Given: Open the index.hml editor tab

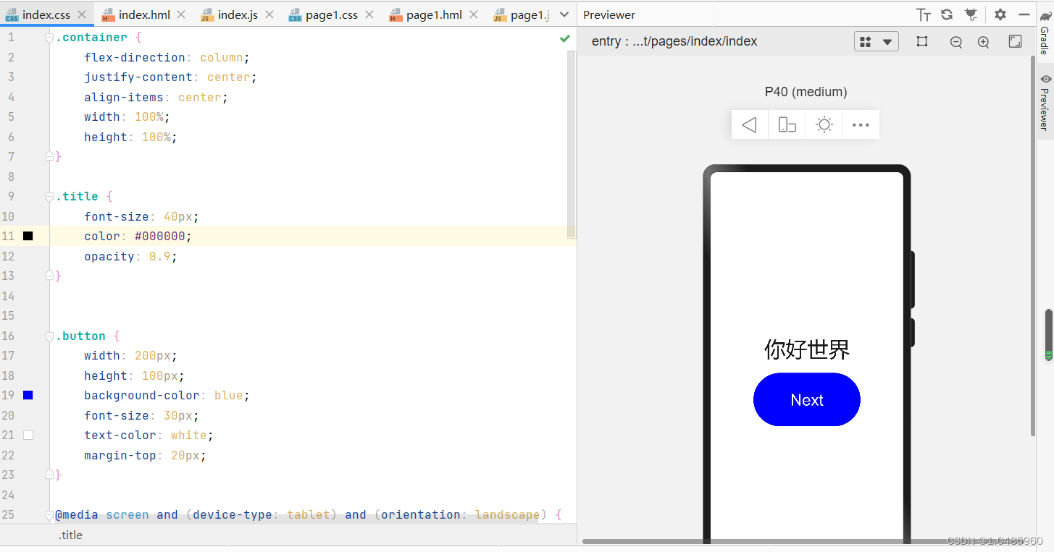Looking at the screenshot, I should (143, 14).
